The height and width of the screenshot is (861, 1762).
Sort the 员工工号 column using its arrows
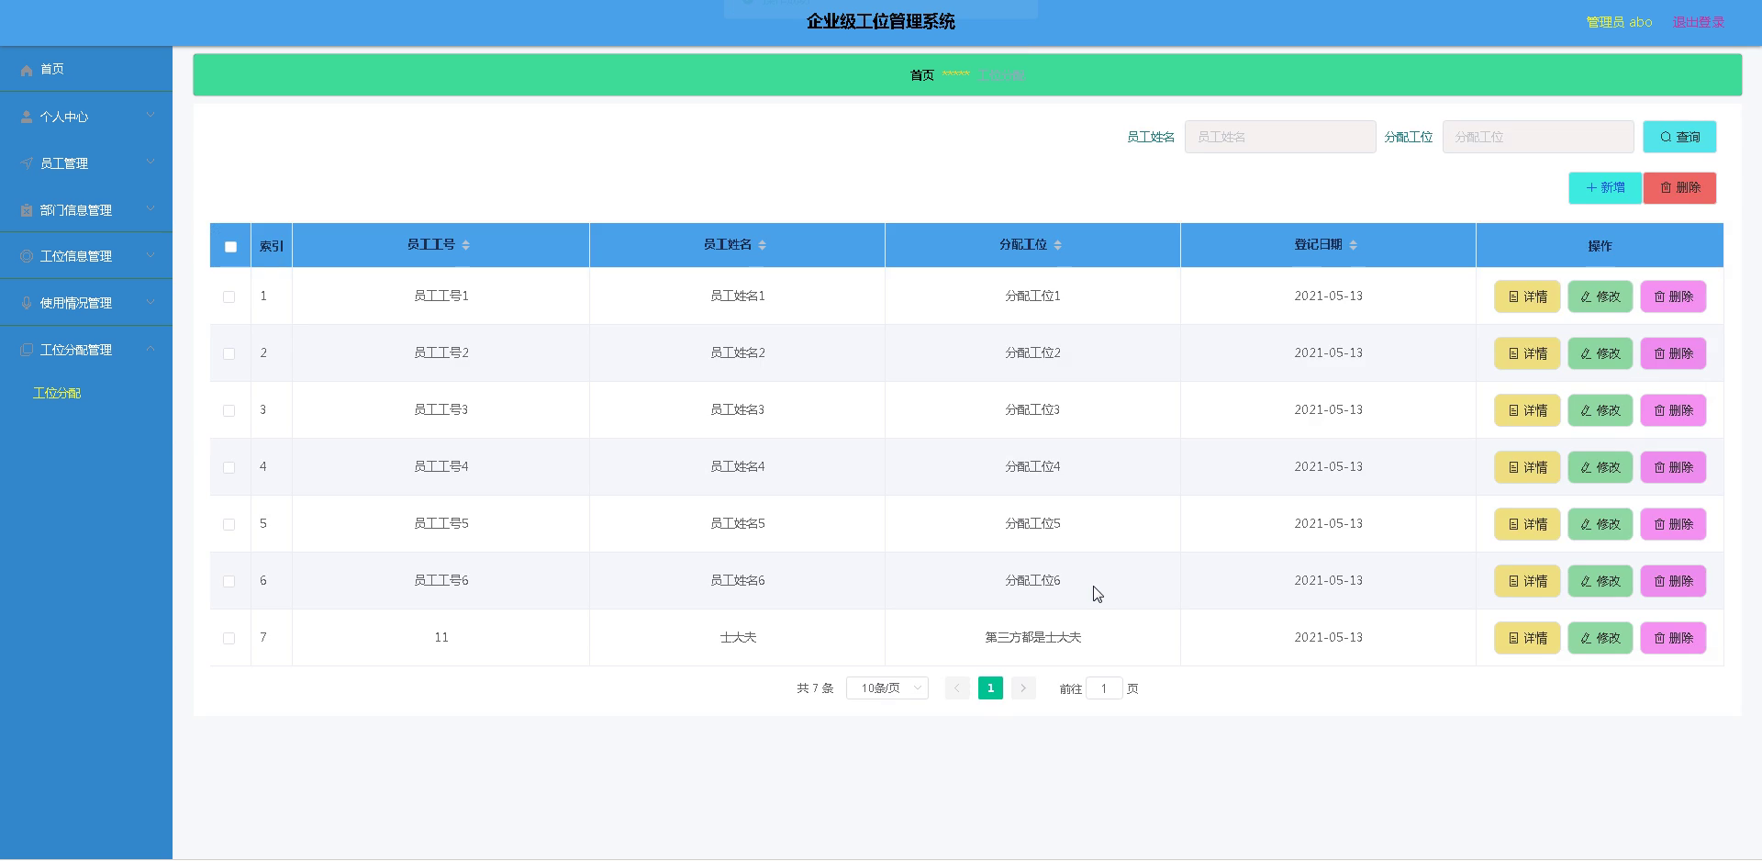click(x=466, y=245)
